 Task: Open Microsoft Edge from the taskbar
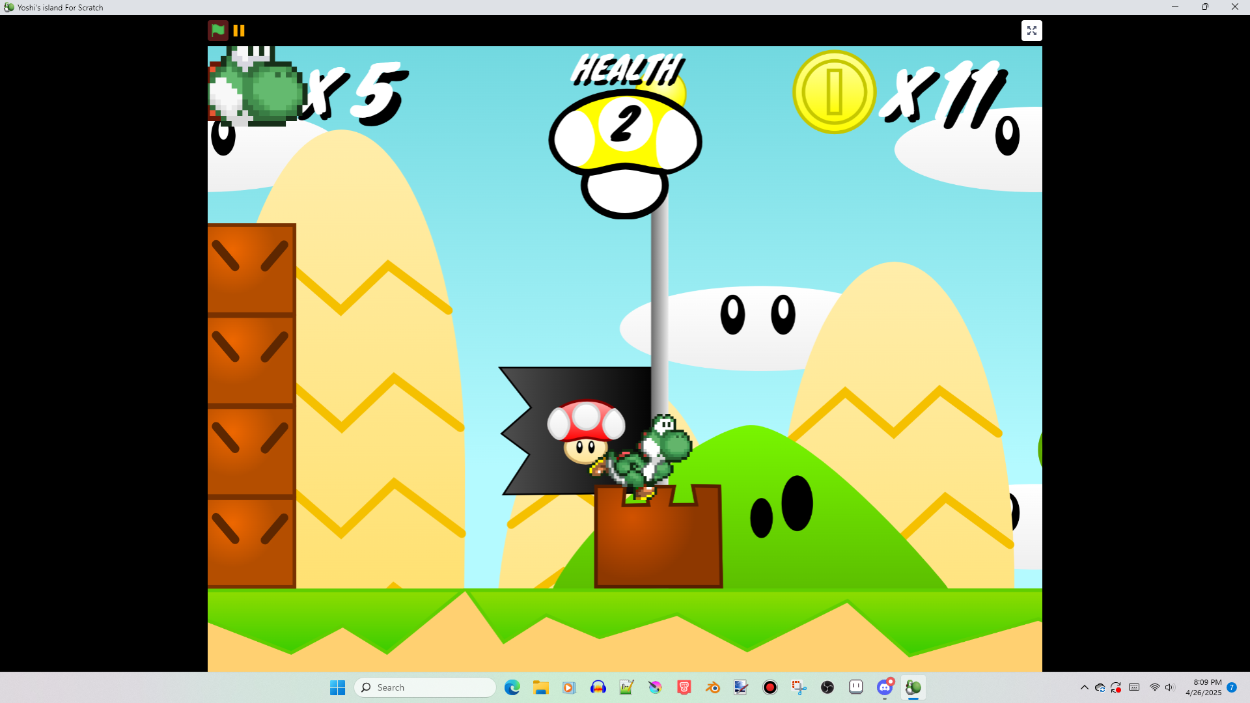(512, 687)
